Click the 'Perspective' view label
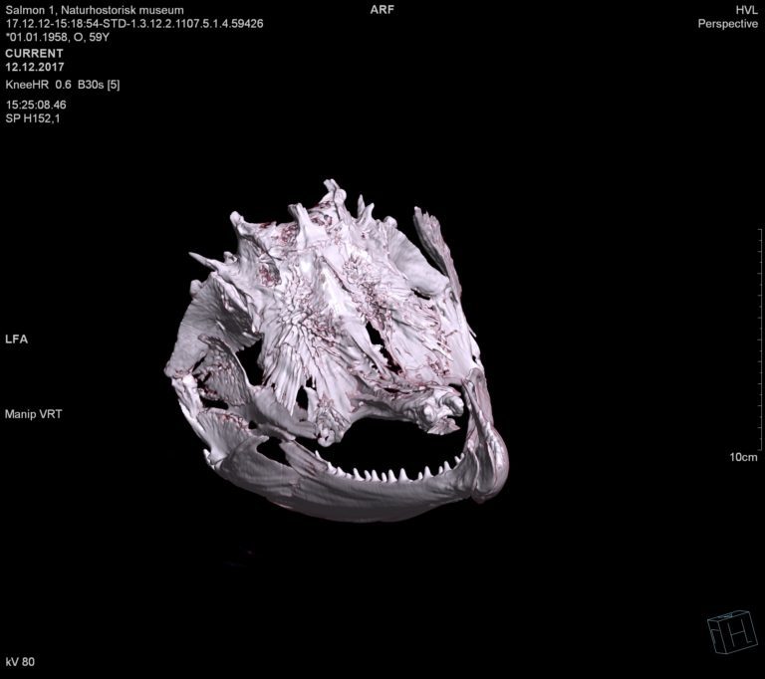 [x=727, y=24]
